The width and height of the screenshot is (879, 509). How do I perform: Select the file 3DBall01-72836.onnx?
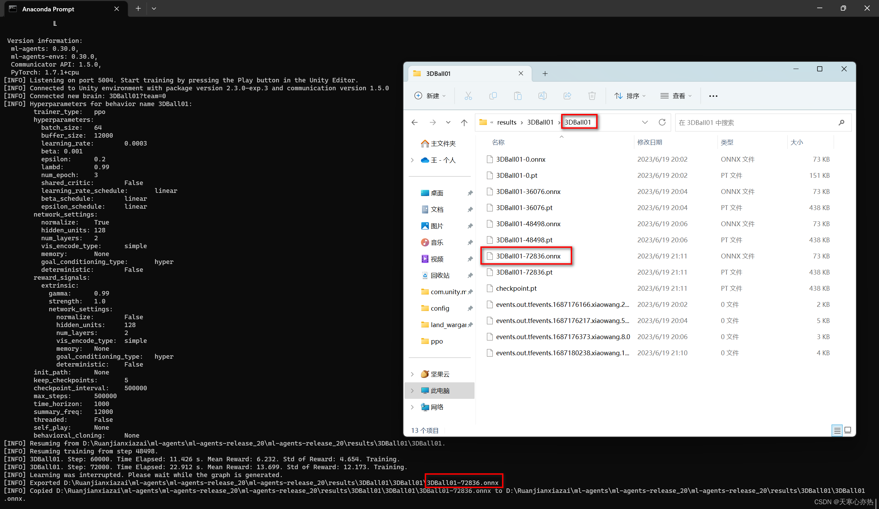(x=528, y=256)
